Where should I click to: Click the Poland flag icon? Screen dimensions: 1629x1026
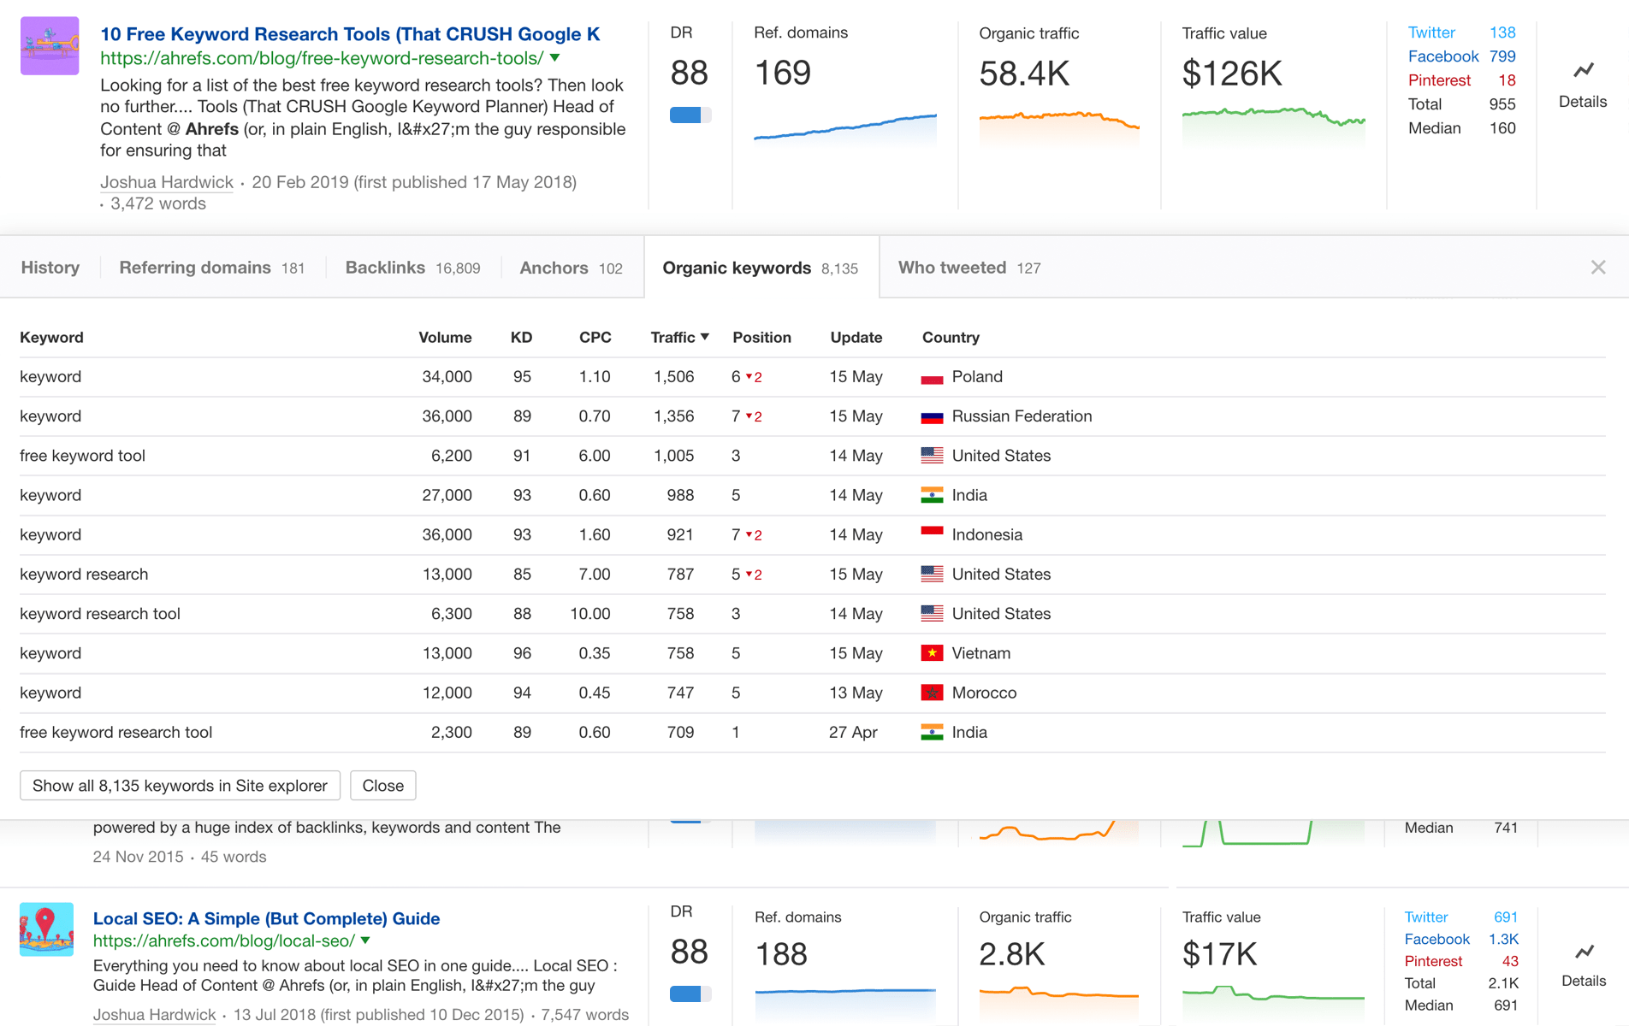[932, 377]
